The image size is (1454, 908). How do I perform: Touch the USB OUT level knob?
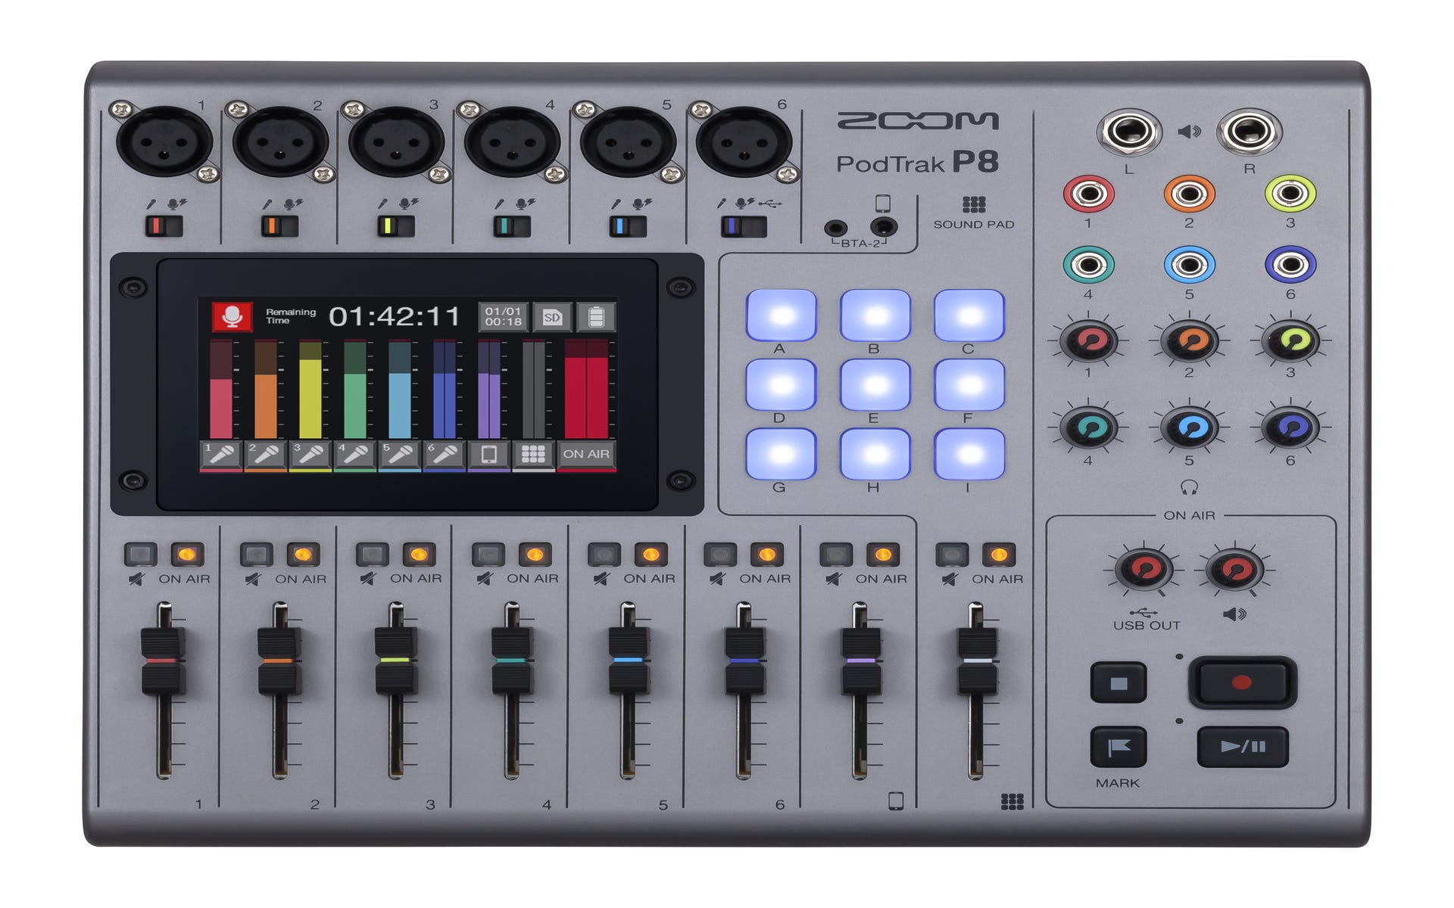(1145, 568)
